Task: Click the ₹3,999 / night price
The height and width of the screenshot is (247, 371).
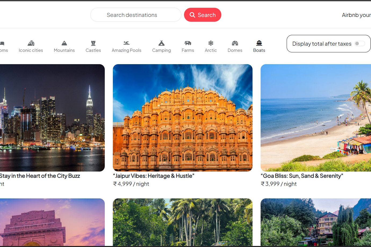Action: point(279,184)
